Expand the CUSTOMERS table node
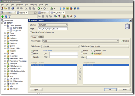Viewport: 135px width, 96px height. point(8,28)
